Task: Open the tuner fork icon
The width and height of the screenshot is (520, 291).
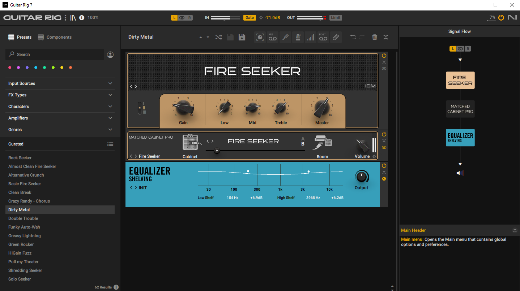Action: tap(285, 37)
